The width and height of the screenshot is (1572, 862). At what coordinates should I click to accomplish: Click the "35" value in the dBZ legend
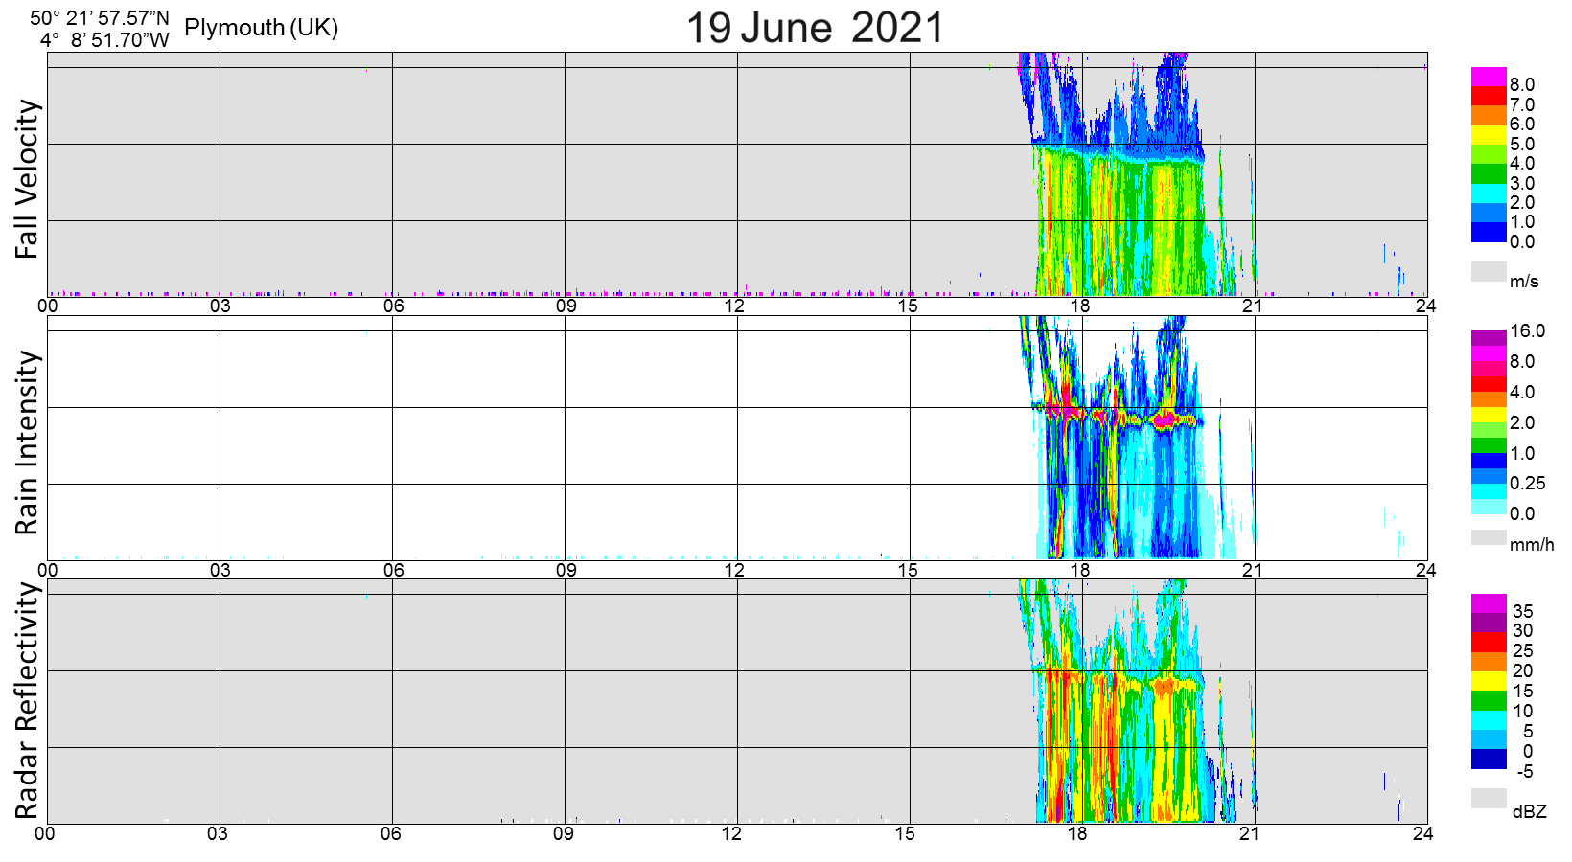point(1523,611)
